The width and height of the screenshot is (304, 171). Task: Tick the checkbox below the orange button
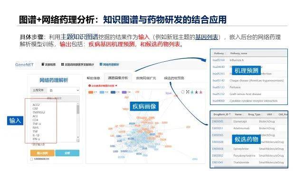[x=32, y=159]
